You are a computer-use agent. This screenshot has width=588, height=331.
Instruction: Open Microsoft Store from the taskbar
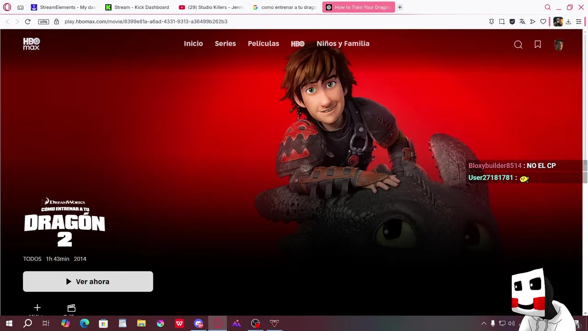coord(103,324)
